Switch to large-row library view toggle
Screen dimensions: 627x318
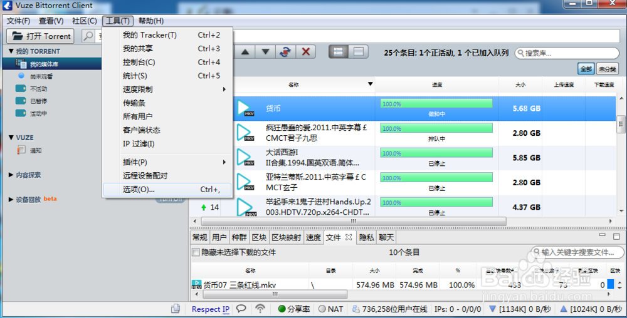(339, 52)
